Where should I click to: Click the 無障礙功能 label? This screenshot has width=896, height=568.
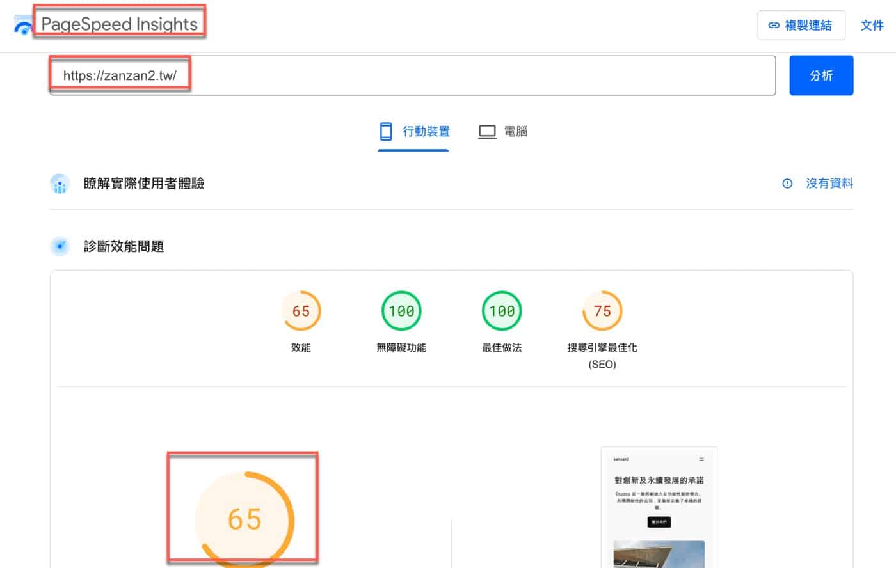(401, 347)
